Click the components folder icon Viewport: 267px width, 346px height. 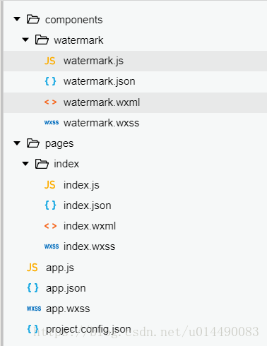point(33,19)
